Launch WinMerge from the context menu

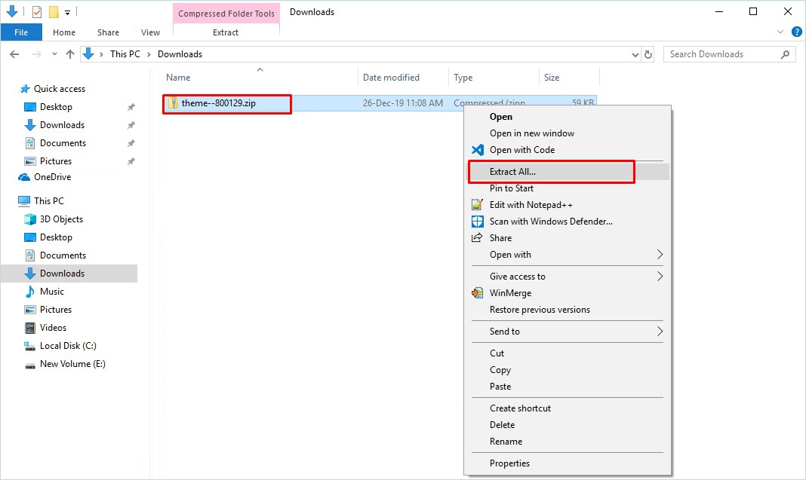pyautogui.click(x=510, y=293)
